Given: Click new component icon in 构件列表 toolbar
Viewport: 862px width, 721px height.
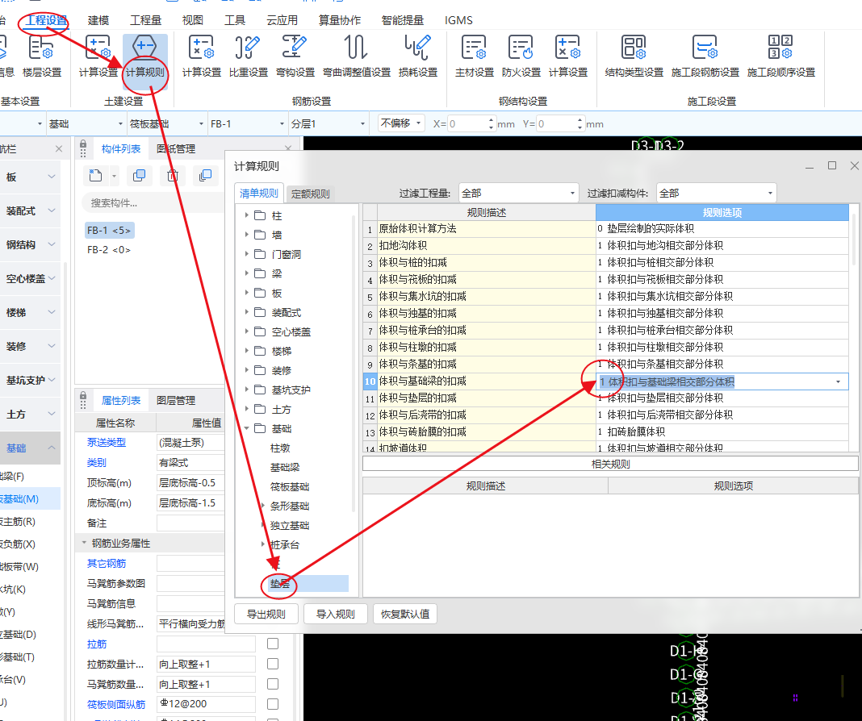Looking at the screenshot, I should [96, 176].
